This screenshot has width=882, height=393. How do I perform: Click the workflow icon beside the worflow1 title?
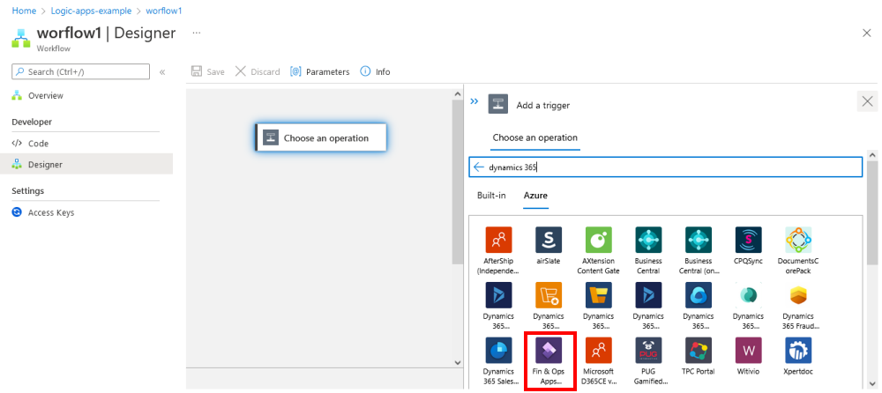pos(21,39)
